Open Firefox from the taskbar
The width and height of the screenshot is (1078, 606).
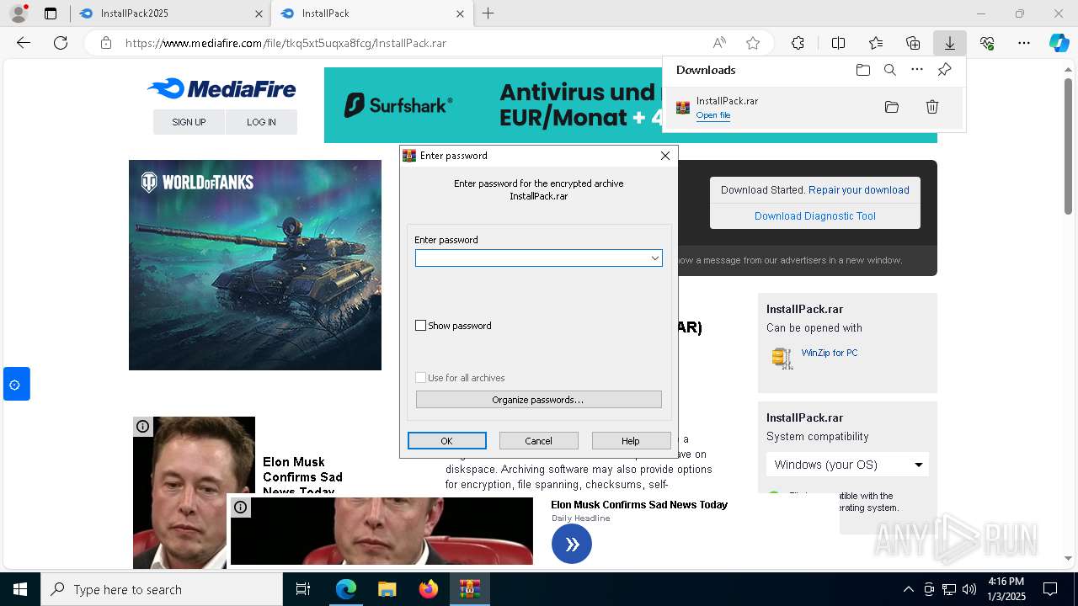click(x=429, y=589)
